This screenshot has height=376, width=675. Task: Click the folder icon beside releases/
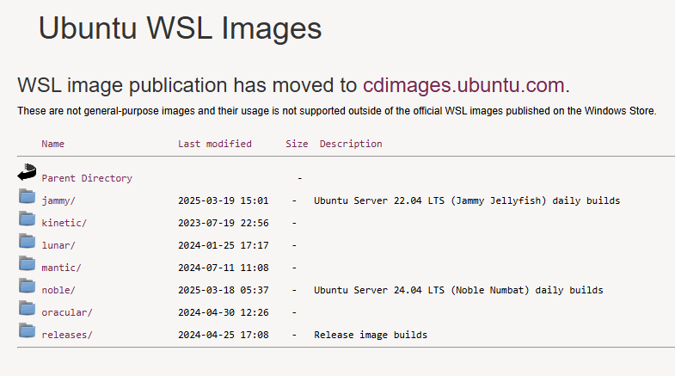pos(27,331)
